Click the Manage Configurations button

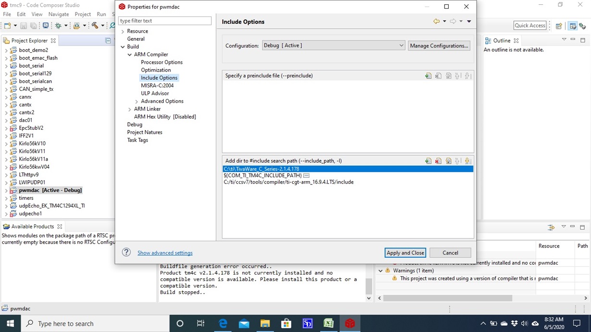(x=439, y=46)
